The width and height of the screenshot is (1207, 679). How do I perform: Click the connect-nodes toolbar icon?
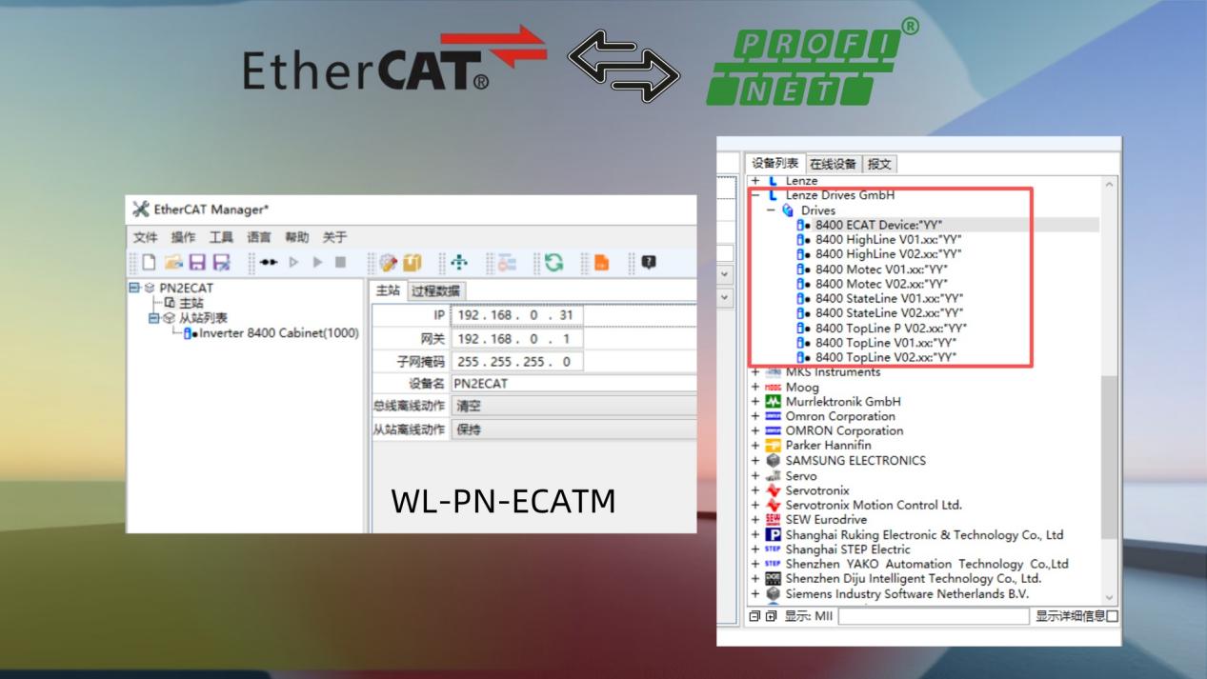(270, 262)
